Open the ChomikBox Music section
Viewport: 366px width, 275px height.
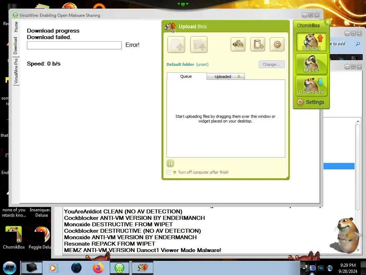coord(311,64)
